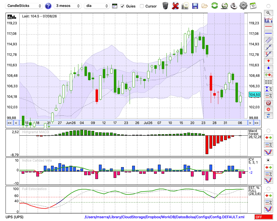This screenshot has width=277, height=221.
Task: Uncheck the Guies checkbox
Action: [122, 6]
